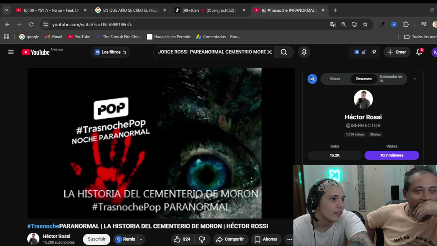Click the 15.2K subs pill
This screenshot has height=246, width=437.
(x=335, y=155)
